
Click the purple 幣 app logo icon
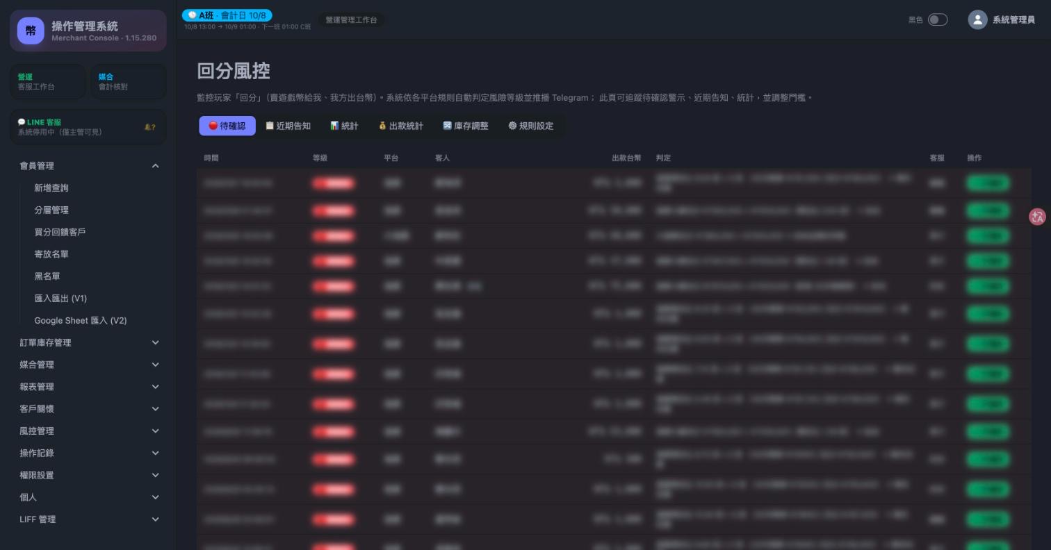[31, 31]
